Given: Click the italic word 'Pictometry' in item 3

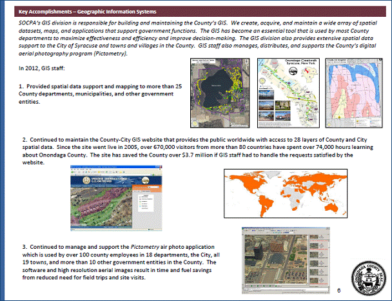Looking at the screenshot, I should [x=145, y=247].
